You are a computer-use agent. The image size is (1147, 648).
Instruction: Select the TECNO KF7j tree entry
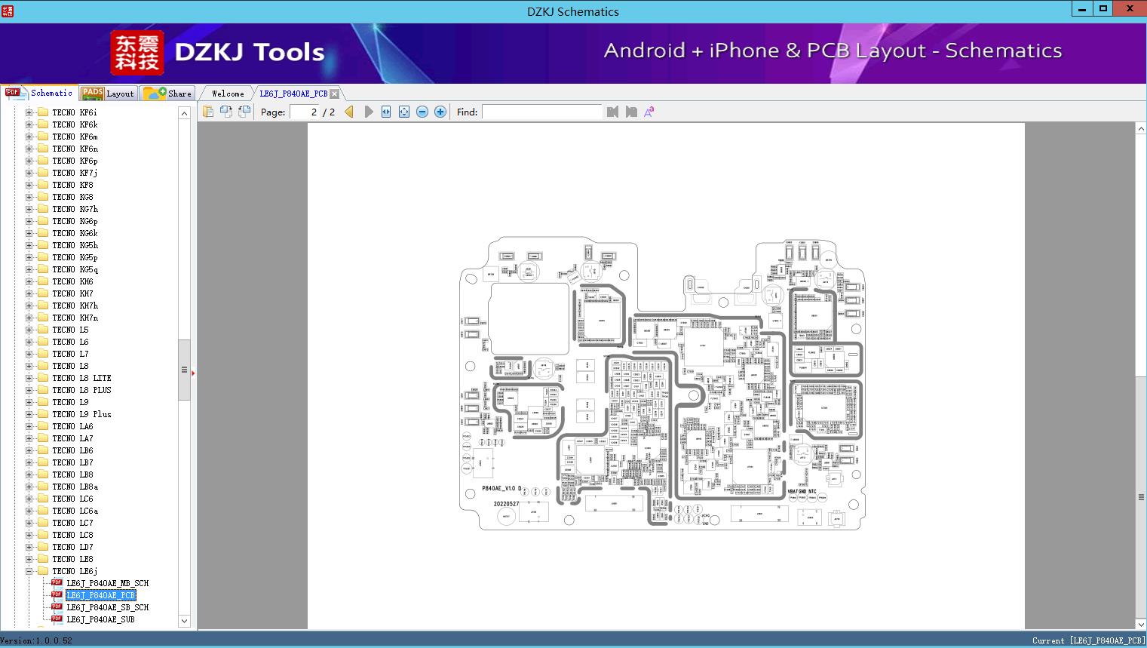pos(75,173)
